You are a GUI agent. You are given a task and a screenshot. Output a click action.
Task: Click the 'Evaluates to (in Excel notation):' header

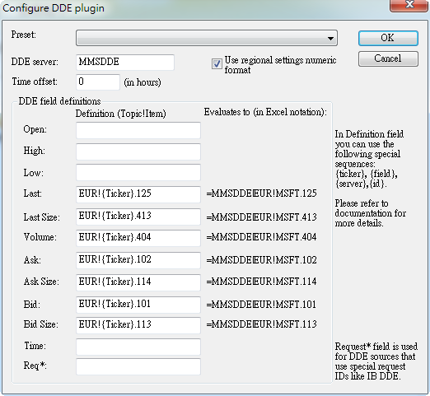265,112
